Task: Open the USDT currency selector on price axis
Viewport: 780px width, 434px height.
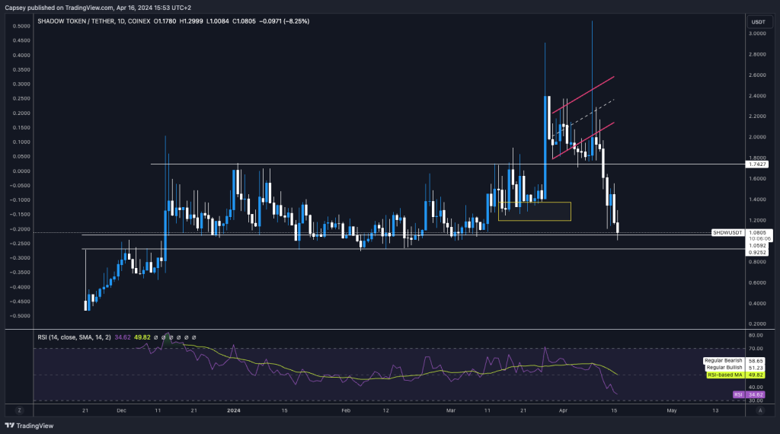Action: [757, 22]
